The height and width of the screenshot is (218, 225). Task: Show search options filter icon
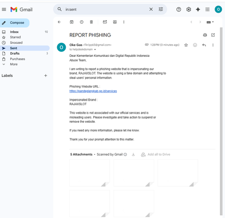(161, 9)
